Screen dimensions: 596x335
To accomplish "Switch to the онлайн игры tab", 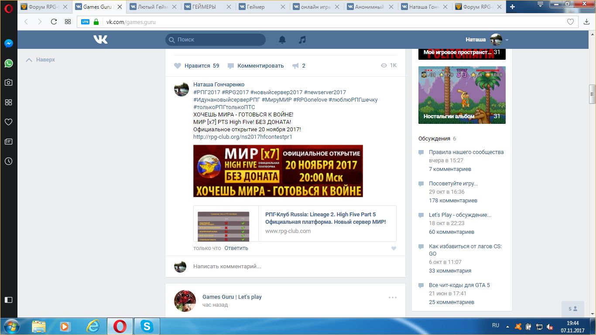I will coord(316,7).
